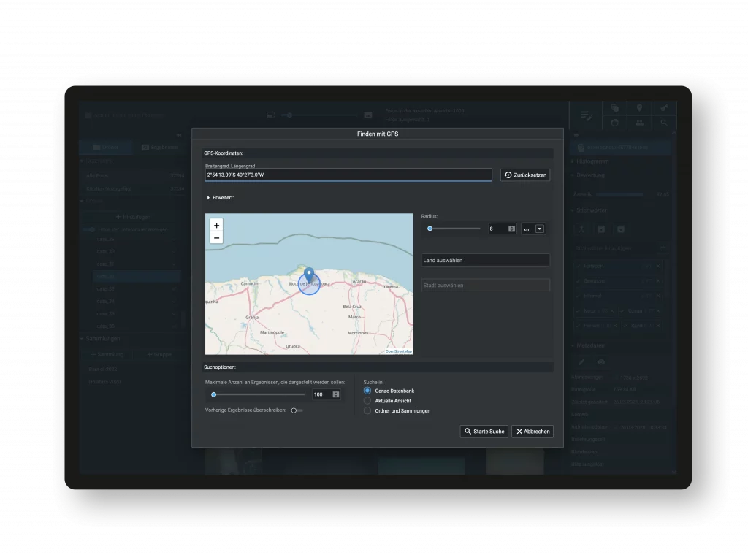Image resolution: width=748 pixels, height=555 pixels.
Task: Click the GPS coordinates input field
Action: (x=348, y=175)
